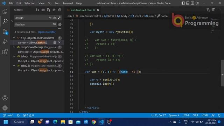This screenshot has height=126, width=224.
Task: Toggle secondary side bar layout icon
Action: (x=192, y=3)
